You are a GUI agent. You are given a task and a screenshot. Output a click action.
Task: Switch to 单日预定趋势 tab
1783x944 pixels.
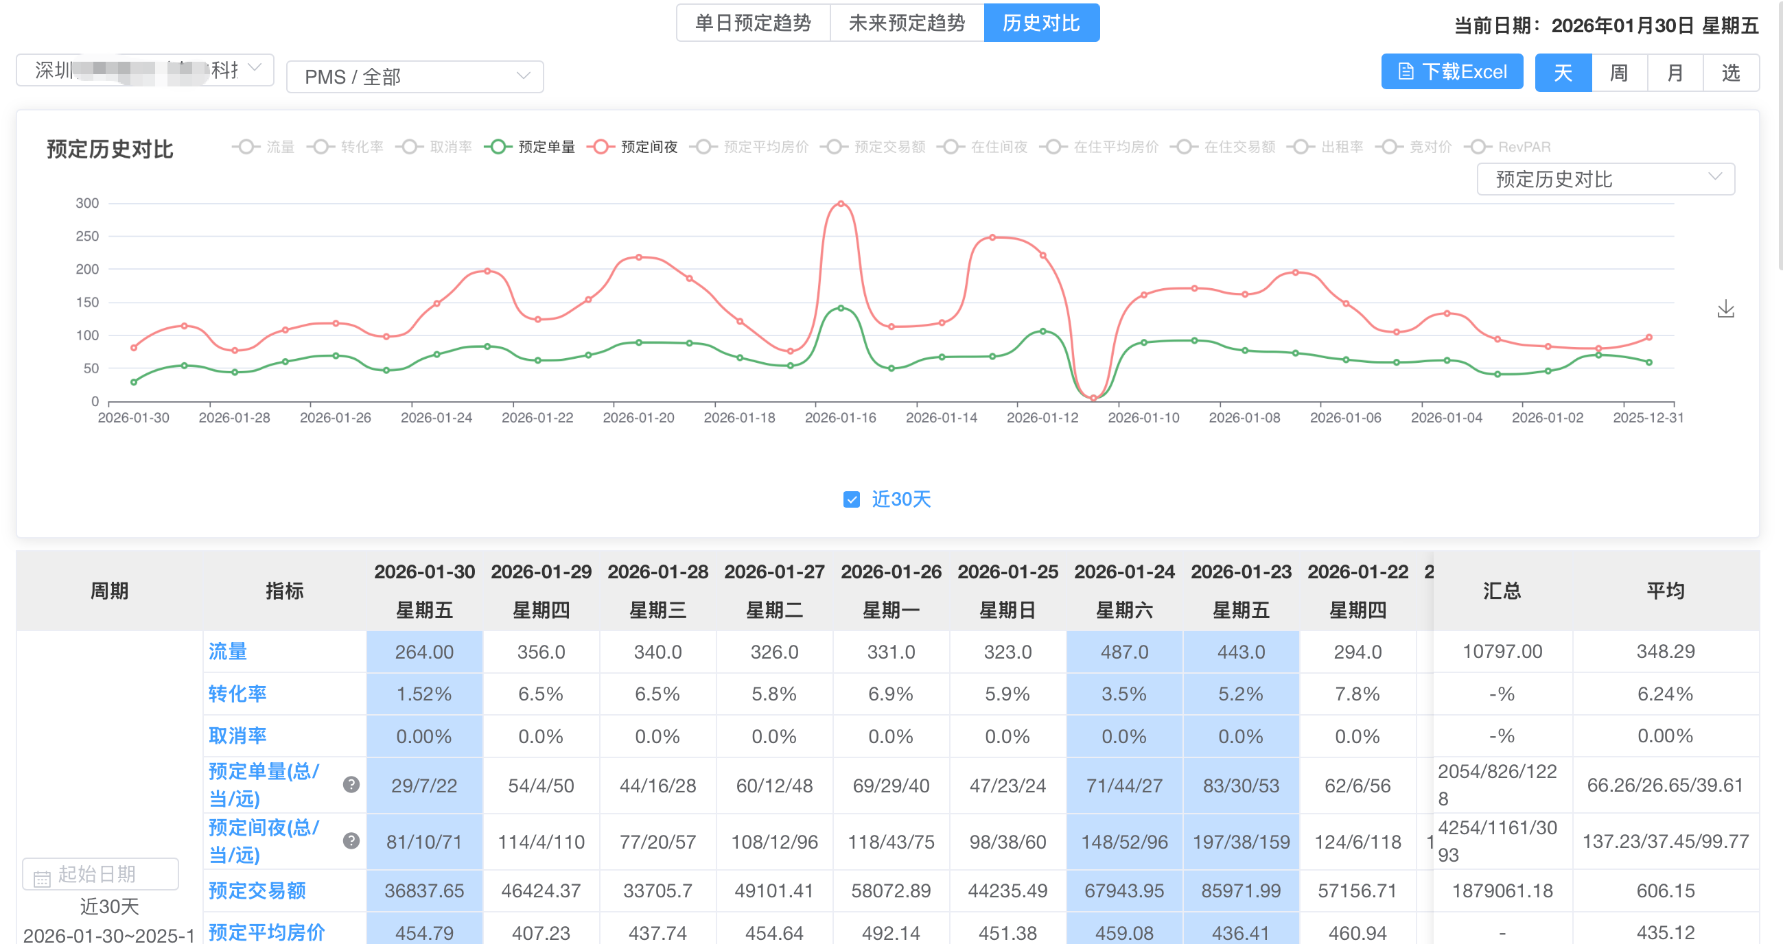click(x=752, y=23)
